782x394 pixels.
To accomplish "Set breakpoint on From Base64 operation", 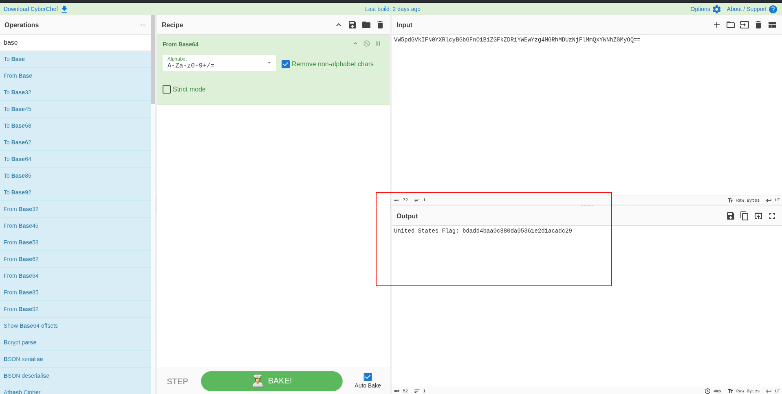I will pos(378,44).
